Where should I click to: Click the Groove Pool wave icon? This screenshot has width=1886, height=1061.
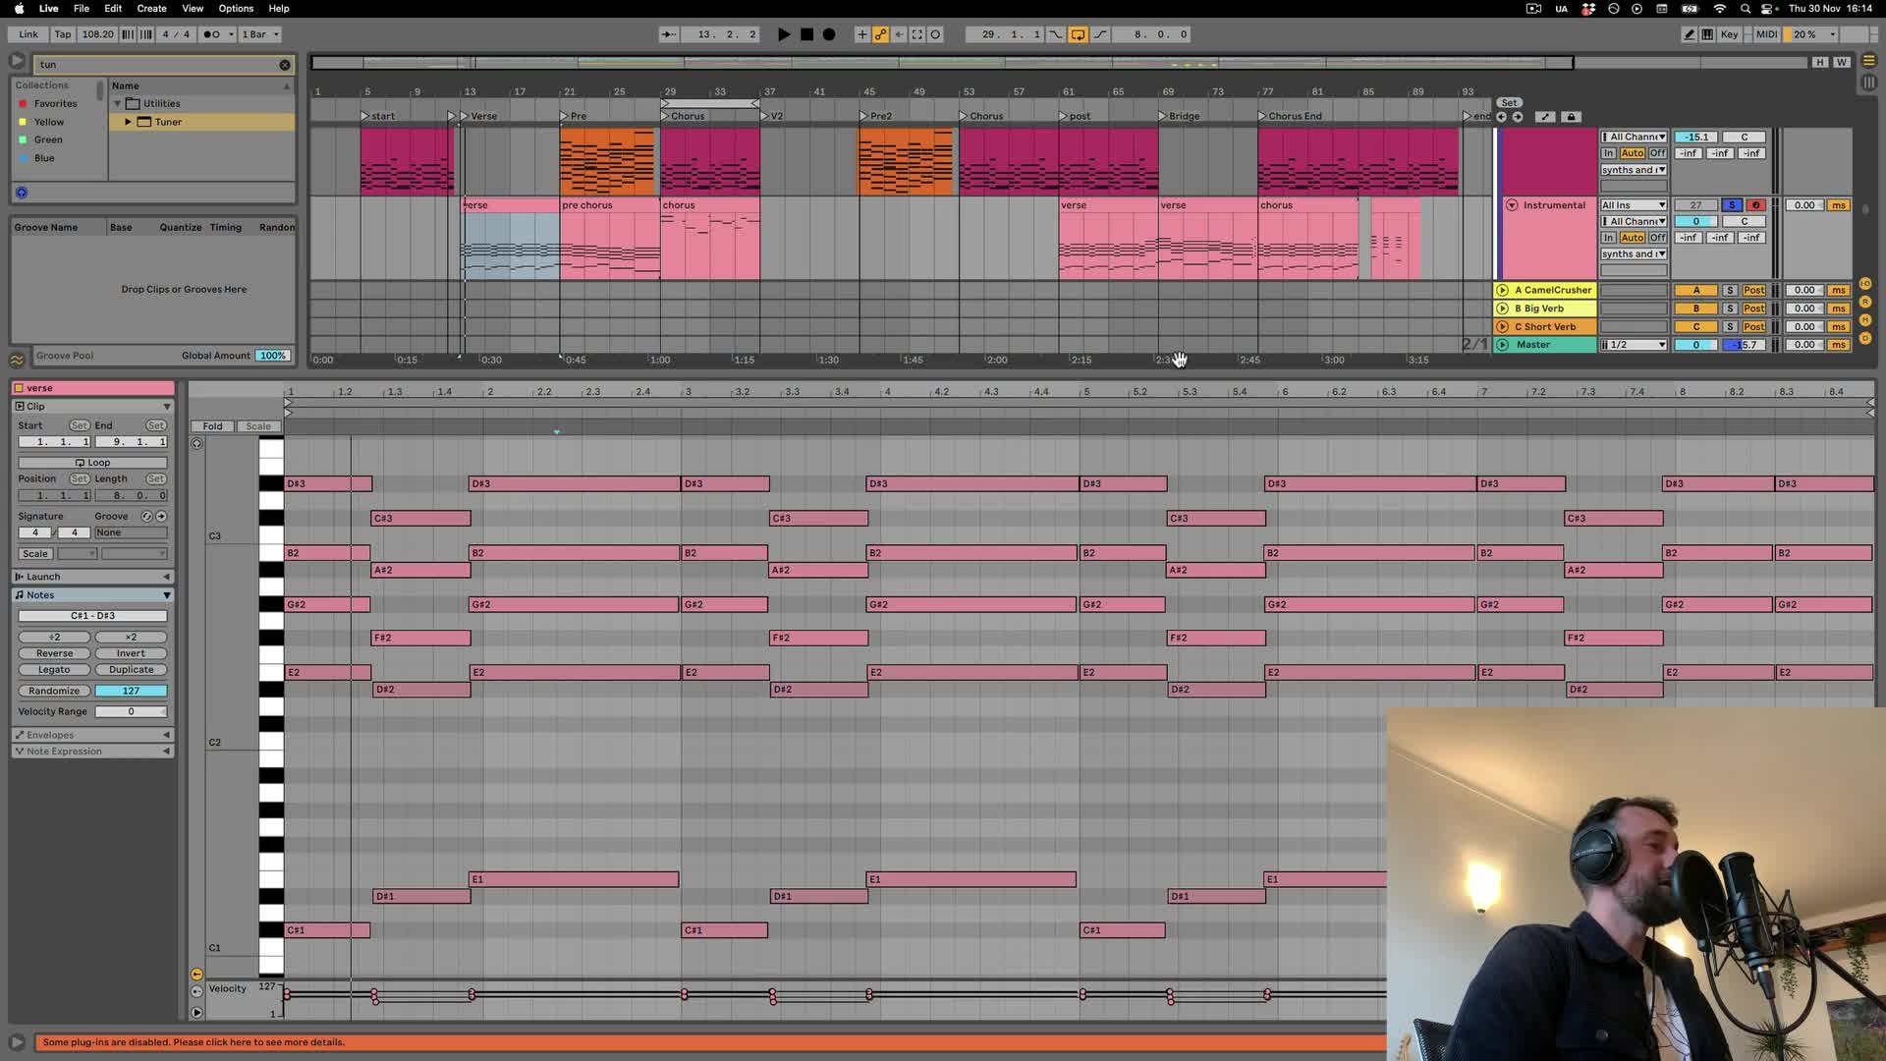coord(17,360)
